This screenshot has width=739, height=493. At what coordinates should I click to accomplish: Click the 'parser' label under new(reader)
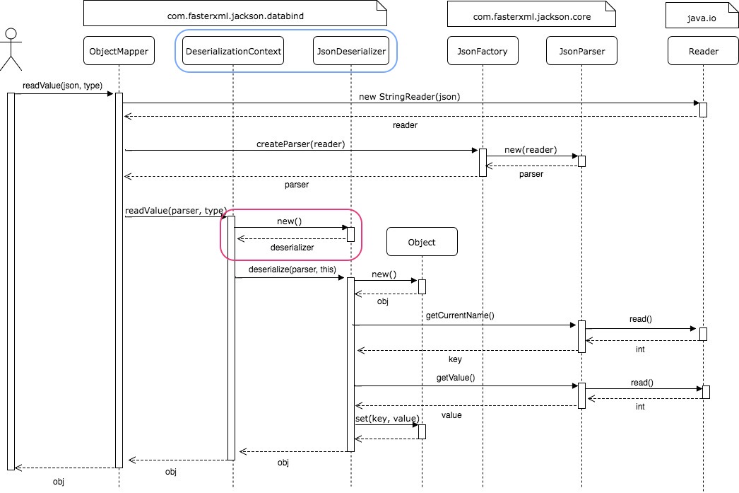pos(531,174)
